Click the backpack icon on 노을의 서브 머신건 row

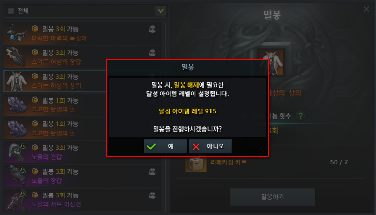pos(152,195)
